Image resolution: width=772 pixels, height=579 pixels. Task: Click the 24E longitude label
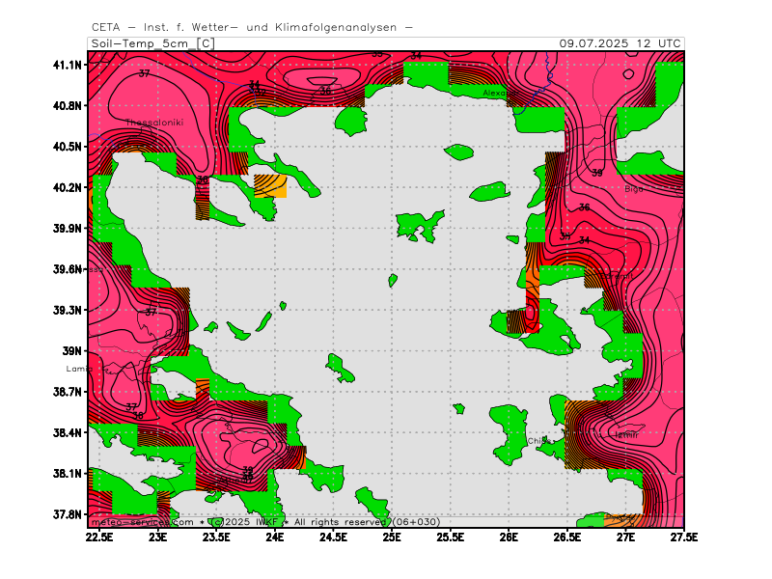click(275, 538)
